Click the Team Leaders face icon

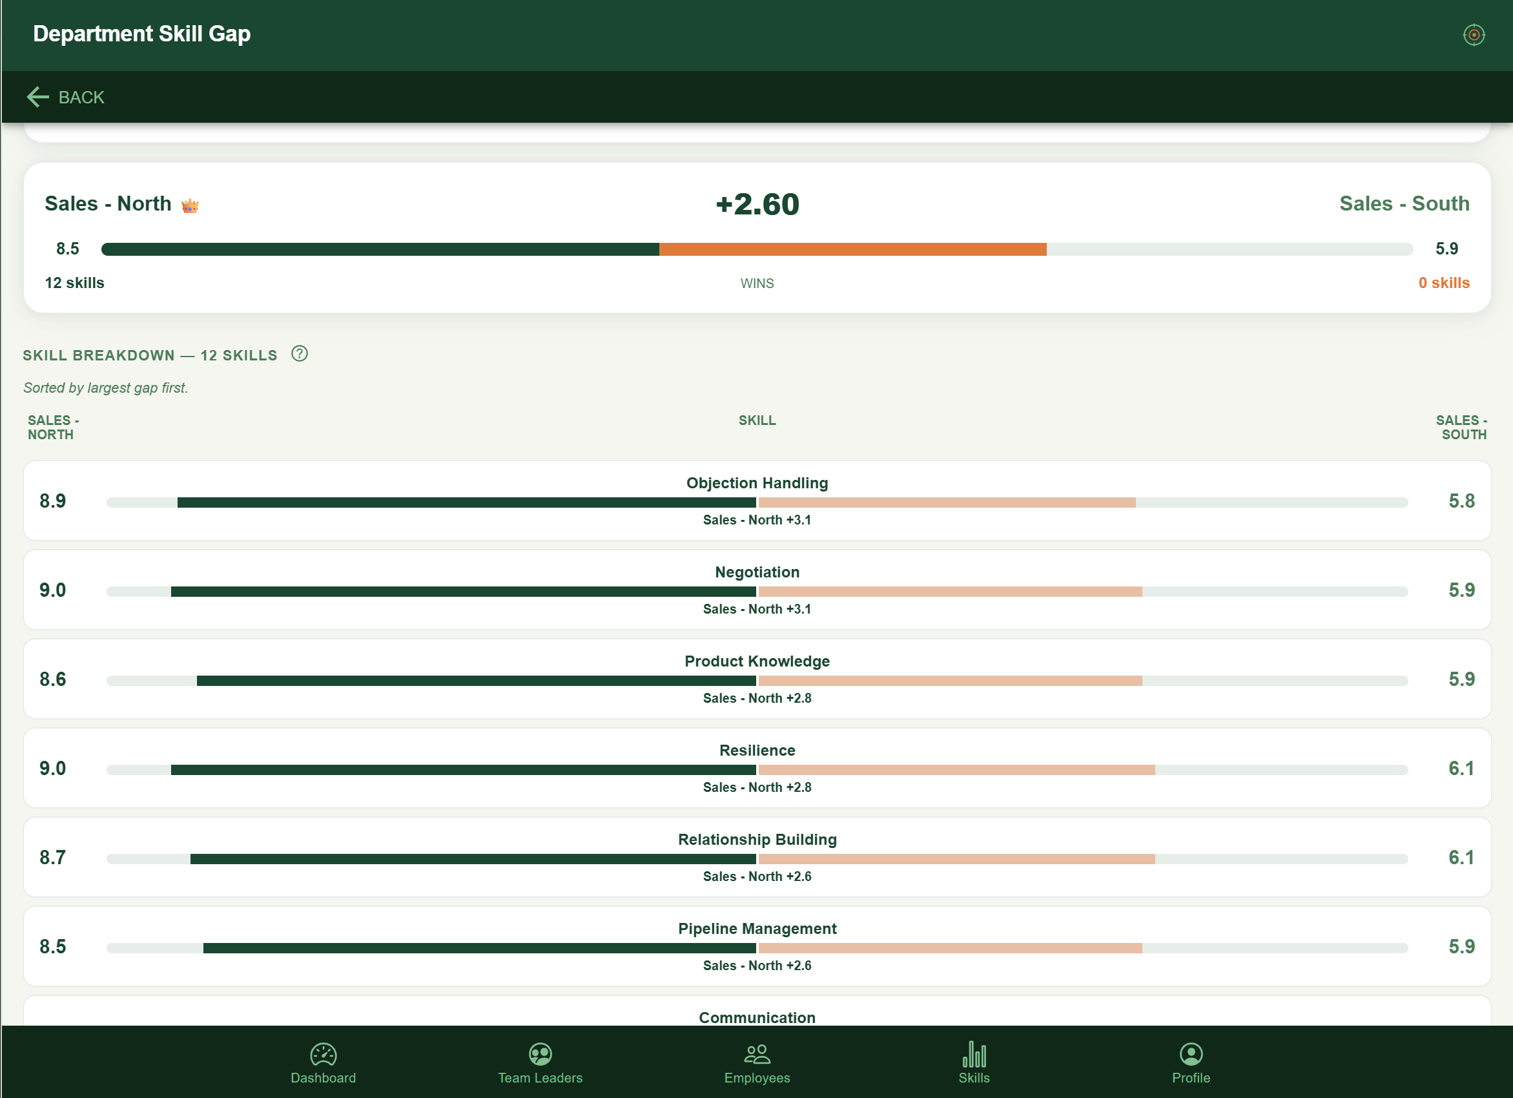tap(540, 1054)
